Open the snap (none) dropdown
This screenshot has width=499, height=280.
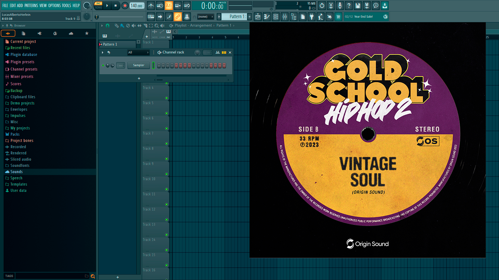[x=205, y=16]
